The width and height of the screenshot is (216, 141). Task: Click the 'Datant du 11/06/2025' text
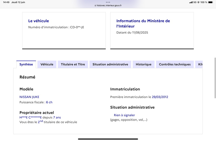coord(132,32)
